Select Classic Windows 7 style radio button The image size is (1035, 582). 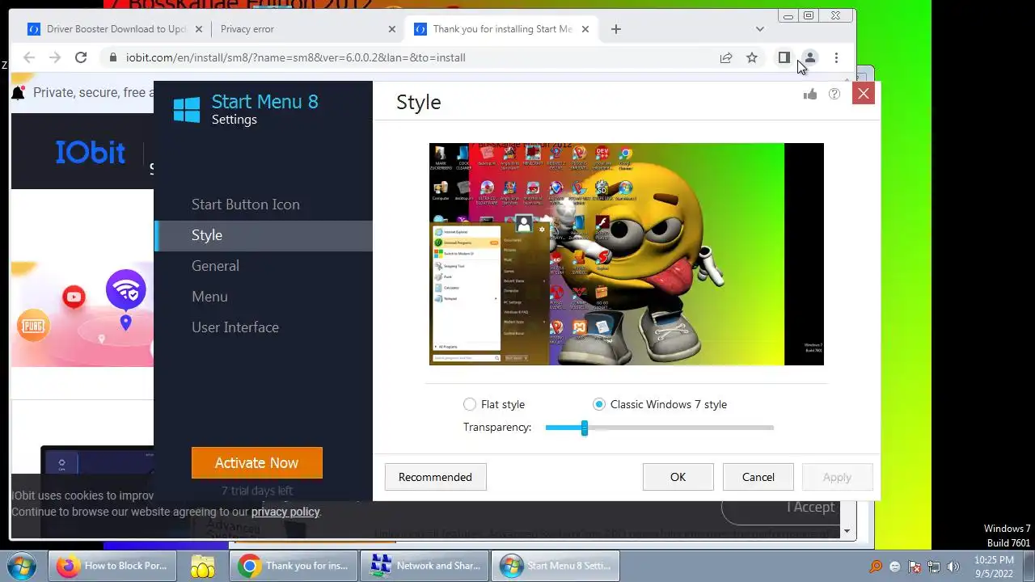tap(599, 404)
